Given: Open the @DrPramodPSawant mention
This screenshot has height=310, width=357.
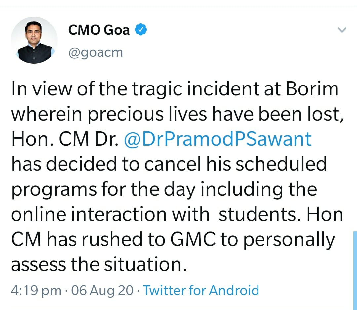Looking at the screenshot, I should click(218, 139).
